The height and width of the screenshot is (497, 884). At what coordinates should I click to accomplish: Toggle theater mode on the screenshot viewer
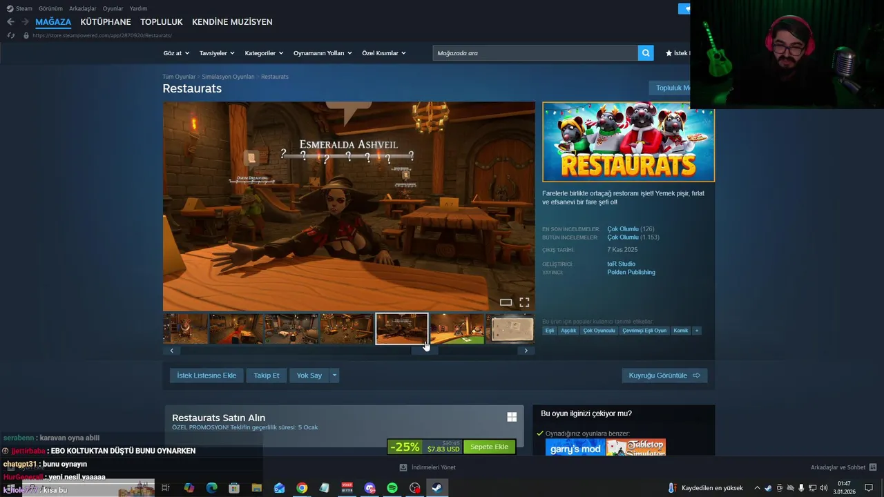(506, 302)
